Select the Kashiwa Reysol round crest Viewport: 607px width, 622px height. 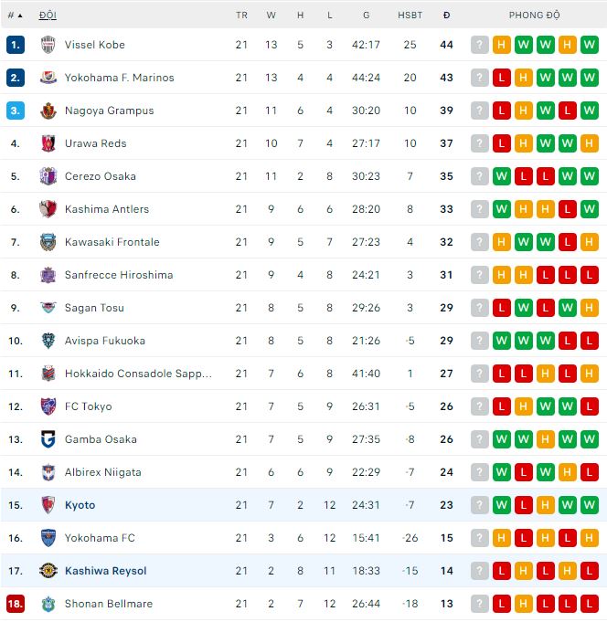(x=48, y=571)
